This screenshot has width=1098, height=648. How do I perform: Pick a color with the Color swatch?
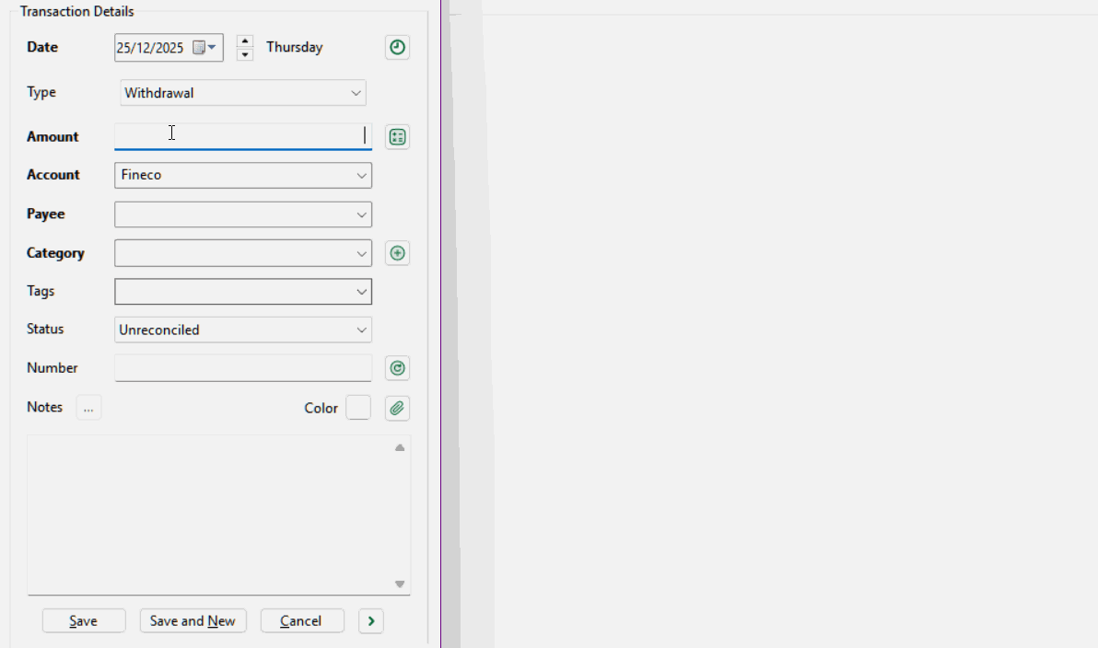pos(358,407)
